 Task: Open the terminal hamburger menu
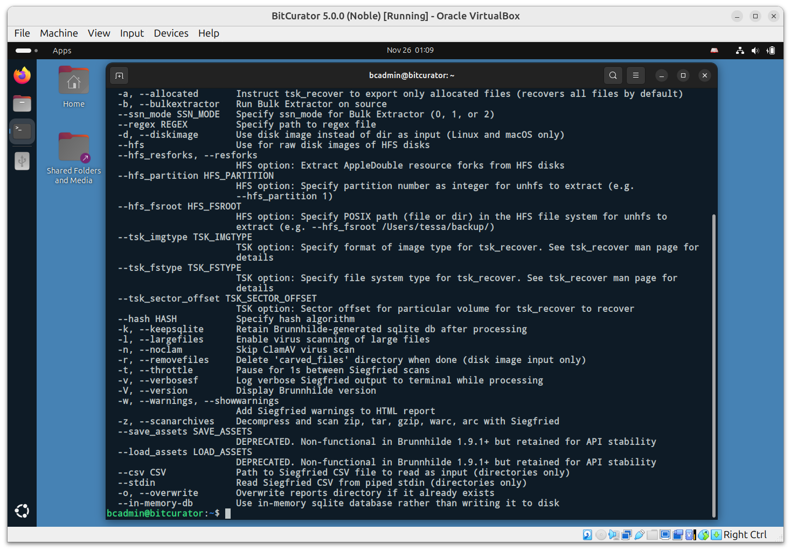pyautogui.click(x=636, y=75)
